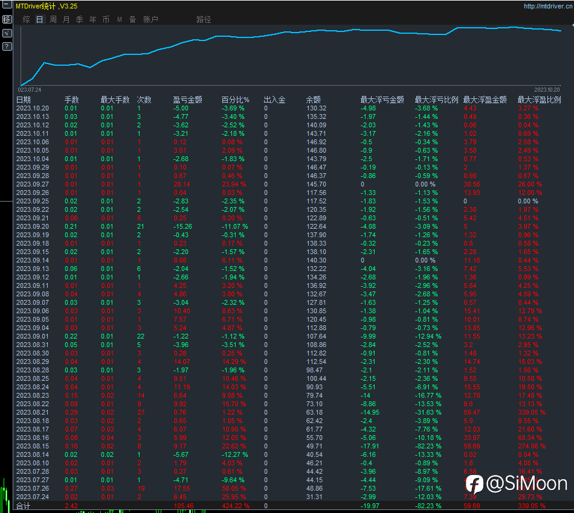Image resolution: width=574 pixels, height=513 pixels.
Task: Click the 次数 column header
Action: tap(144, 100)
